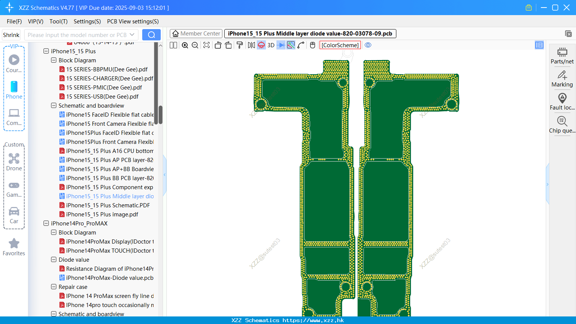Toggle the diode value display button
Image resolution: width=576 pixels, height=324 pixels.
coord(281,45)
